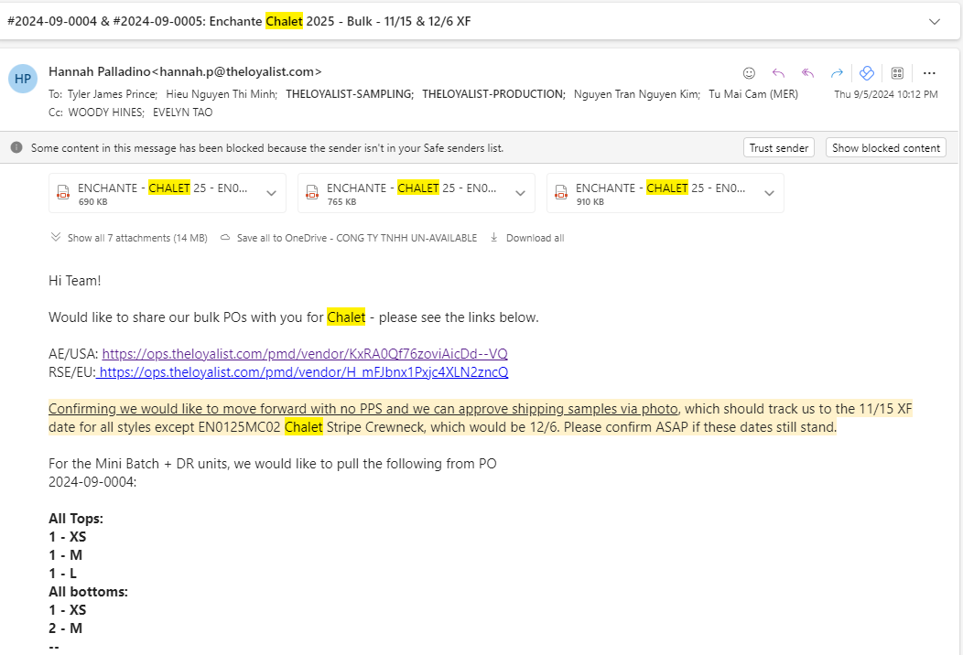Click the email timestamp Thu 9/5/2024
Image resolution: width=963 pixels, height=655 pixels.
click(x=885, y=94)
